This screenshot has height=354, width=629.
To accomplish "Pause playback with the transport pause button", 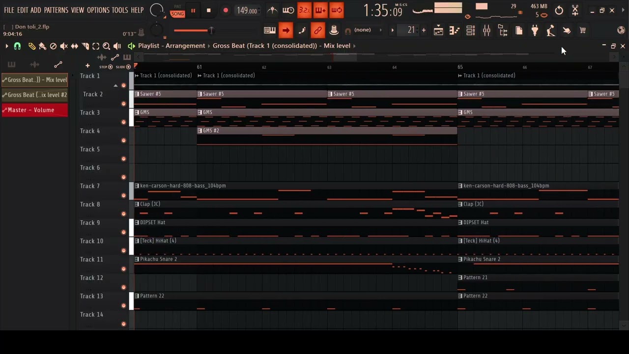I will click(193, 11).
